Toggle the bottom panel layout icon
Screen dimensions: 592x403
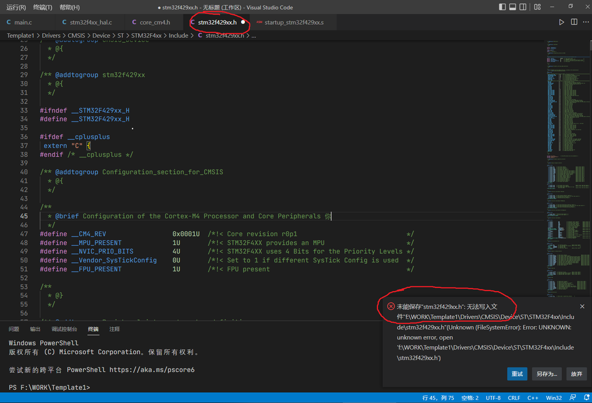(513, 7)
